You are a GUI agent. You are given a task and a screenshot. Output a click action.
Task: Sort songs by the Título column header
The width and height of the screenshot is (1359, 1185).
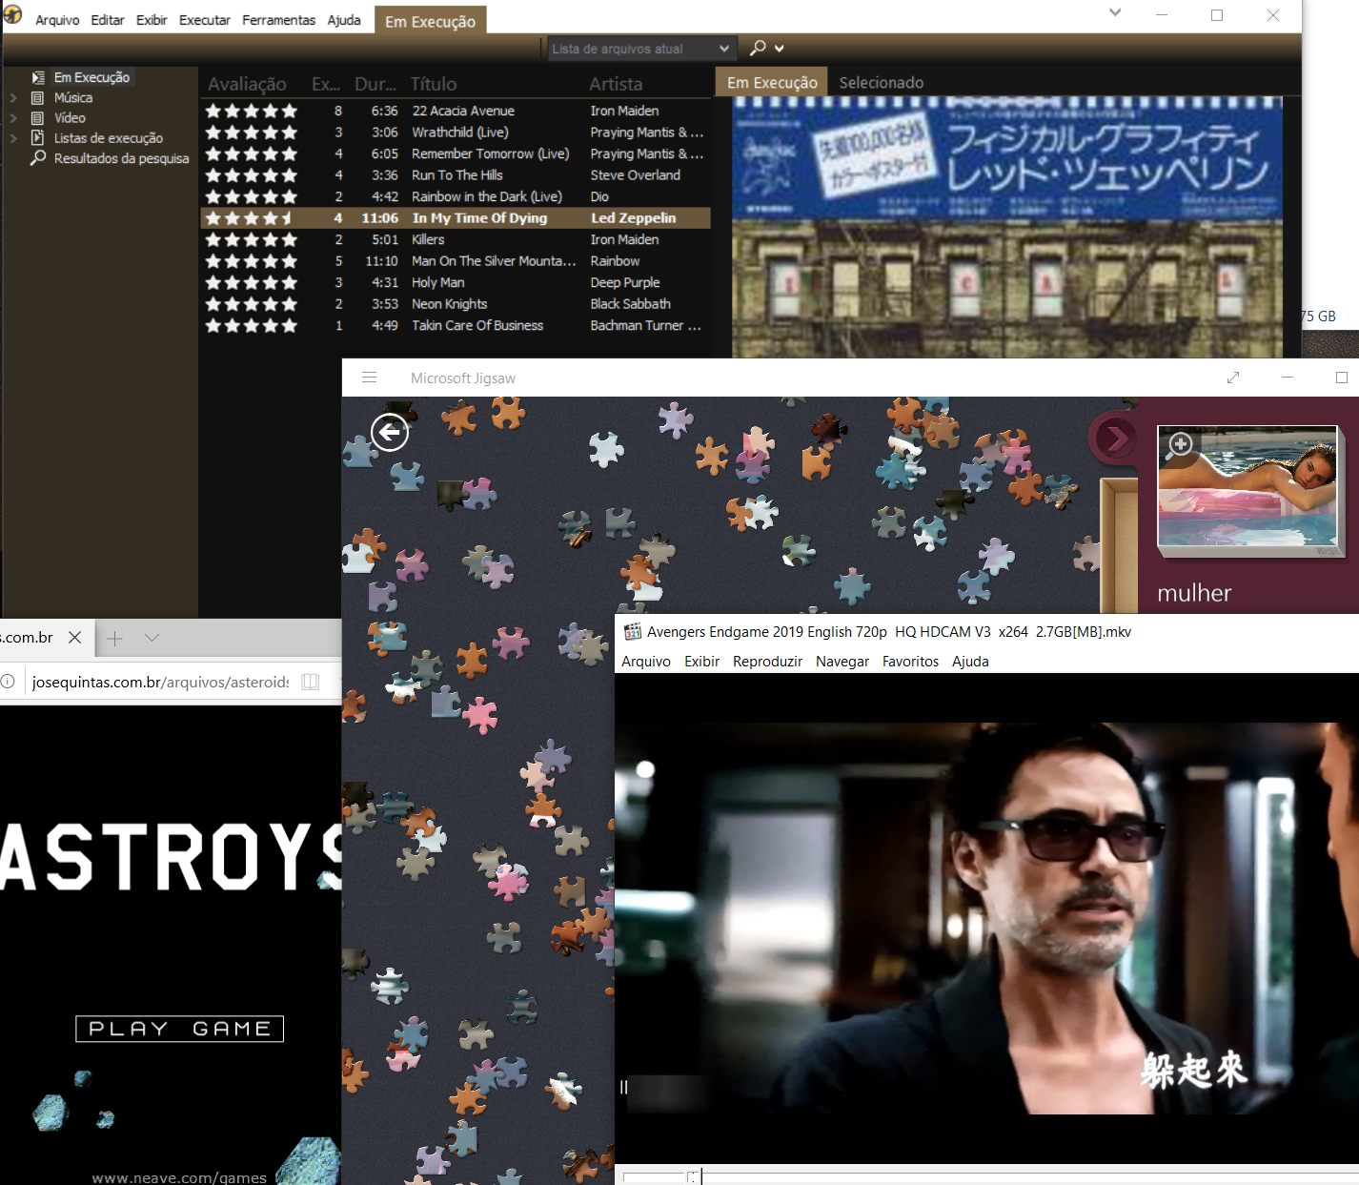tap(434, 84)
